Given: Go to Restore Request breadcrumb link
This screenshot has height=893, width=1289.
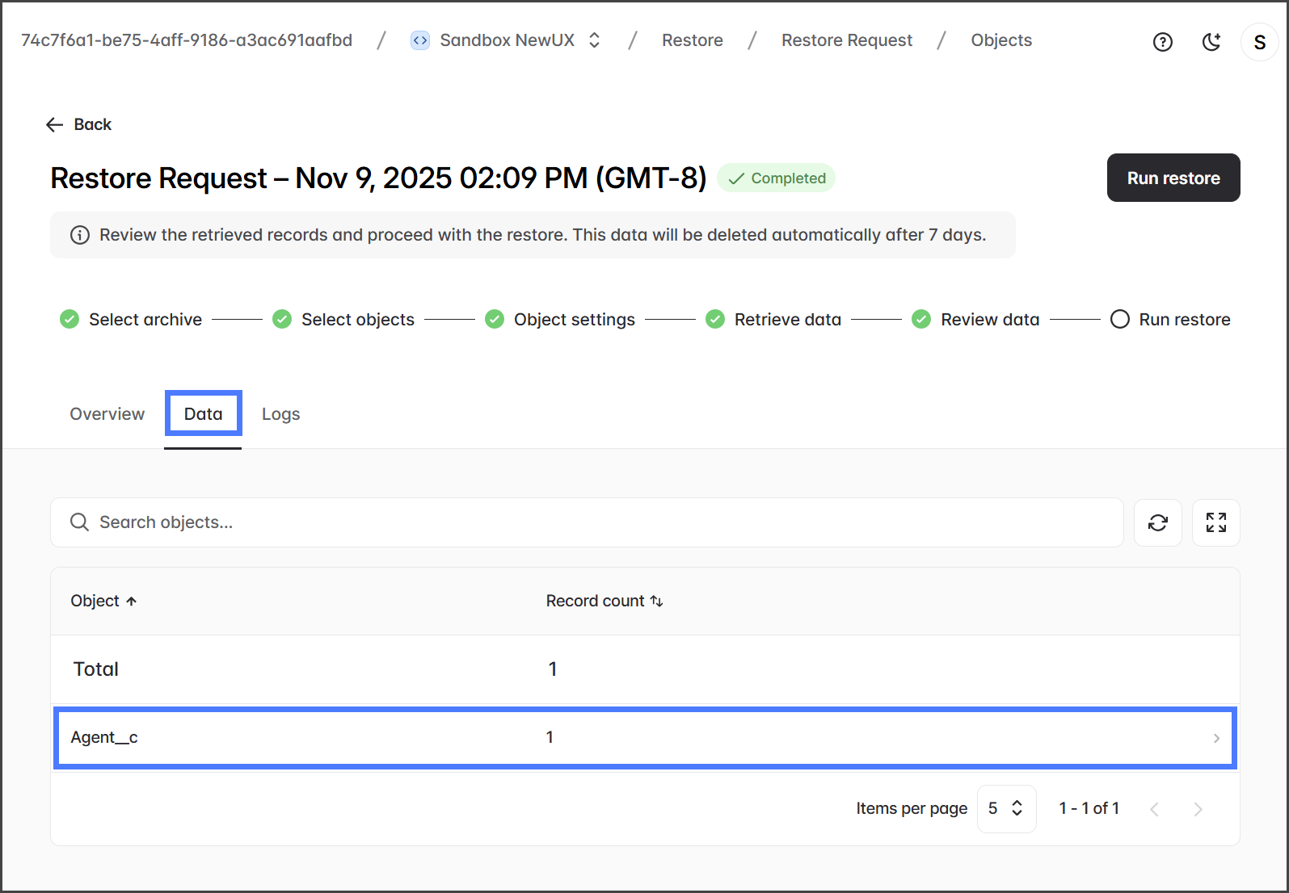Looking at the screenshot, I should click(846, 40).
